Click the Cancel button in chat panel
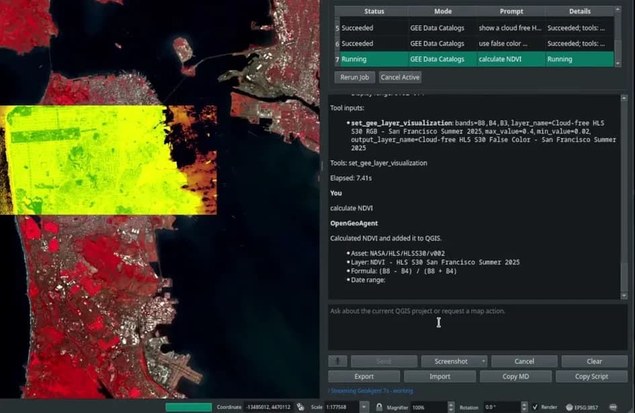 [x=524, y=361]
